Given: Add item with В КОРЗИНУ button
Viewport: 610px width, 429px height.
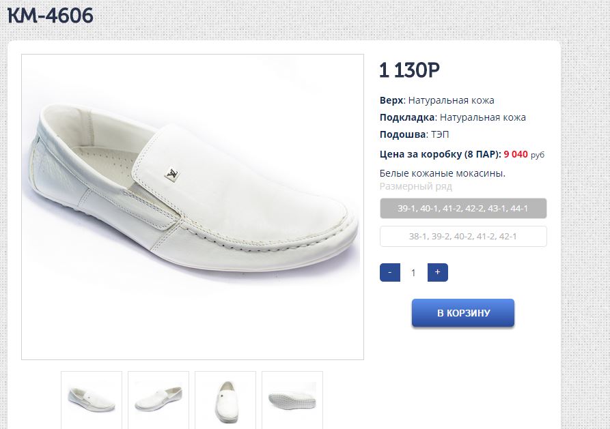Looking at the screenshot, I should 463,313.
